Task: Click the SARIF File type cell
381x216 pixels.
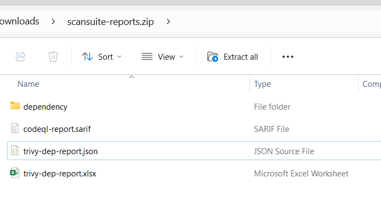Action: pyautogui.click(x=272, y=129)
